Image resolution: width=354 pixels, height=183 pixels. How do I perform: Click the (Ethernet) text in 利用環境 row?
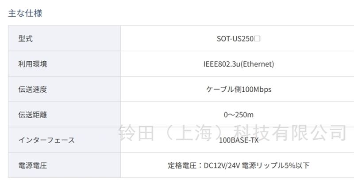tap(257, 64)
